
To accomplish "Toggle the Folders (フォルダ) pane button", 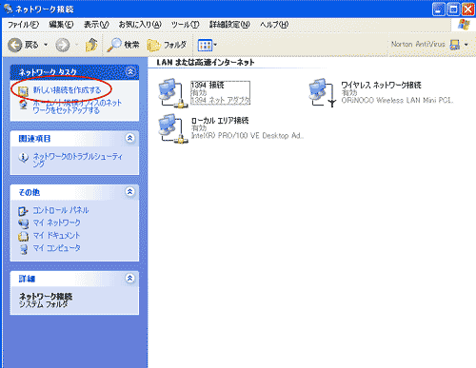I will click(x=167, y=46).
